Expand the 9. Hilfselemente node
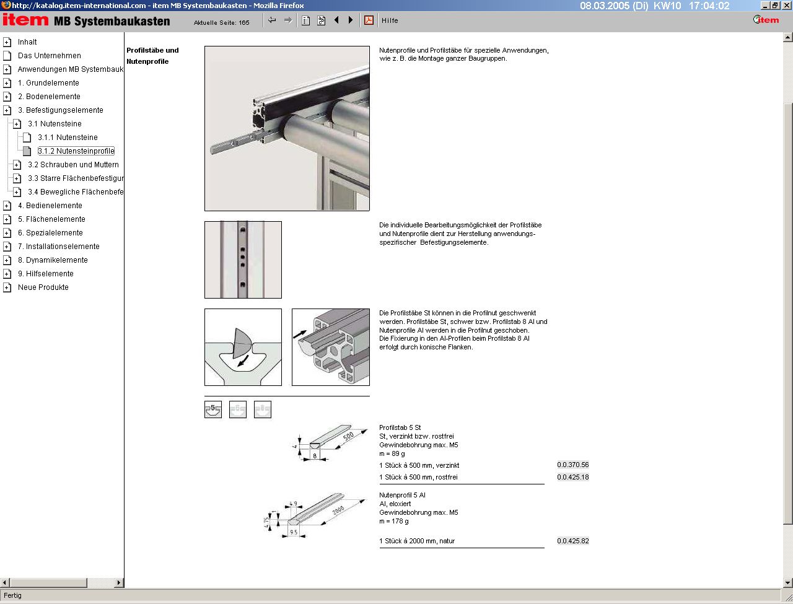Viewport: 793px width, 604px height. [7, 274]
